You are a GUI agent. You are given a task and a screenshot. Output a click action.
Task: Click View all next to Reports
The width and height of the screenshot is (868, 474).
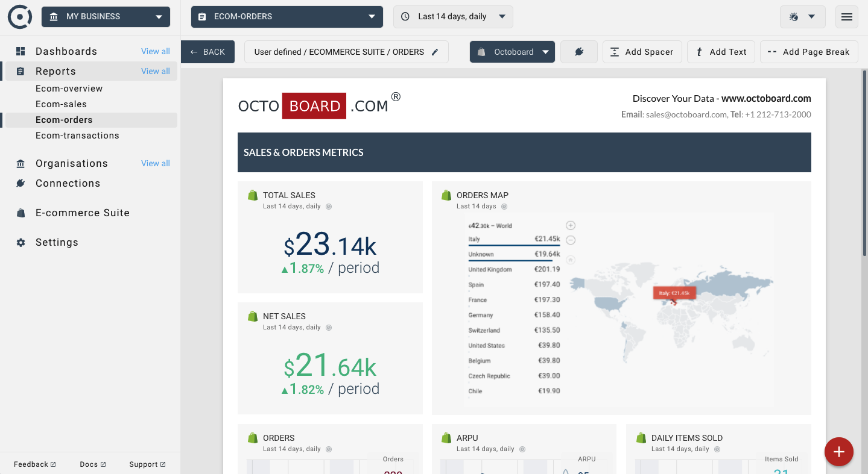(x=156, y=71)
